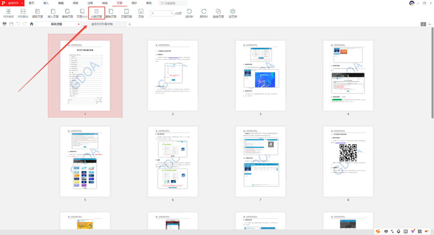Click the 删除页面 delete page tool

pyautogui.click(x=111, y=14)
